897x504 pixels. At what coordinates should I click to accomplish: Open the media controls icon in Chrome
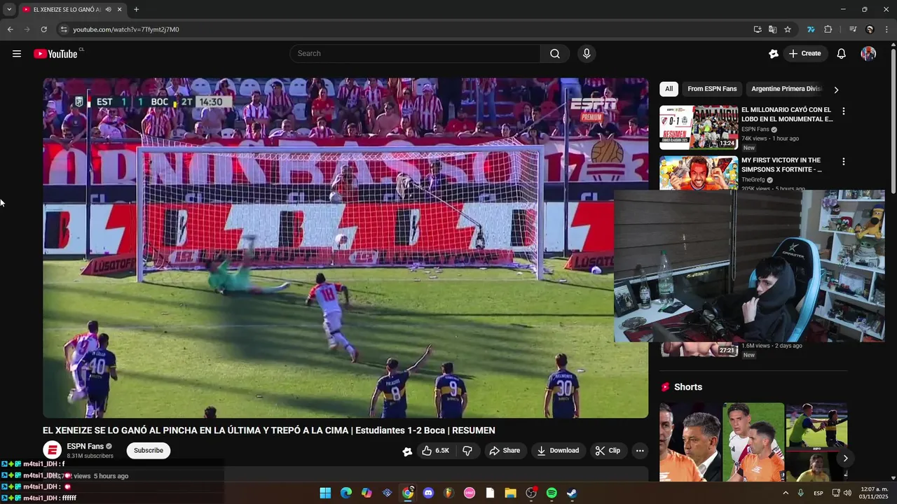click(x=853, y=29)
